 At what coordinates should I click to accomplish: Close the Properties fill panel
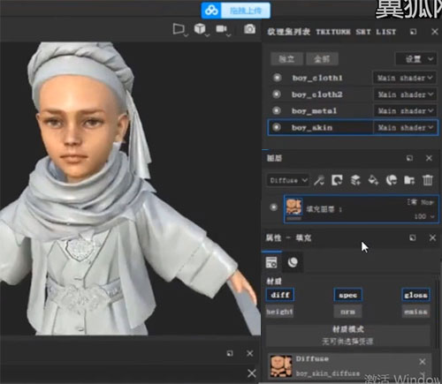(x=432, y=237)
